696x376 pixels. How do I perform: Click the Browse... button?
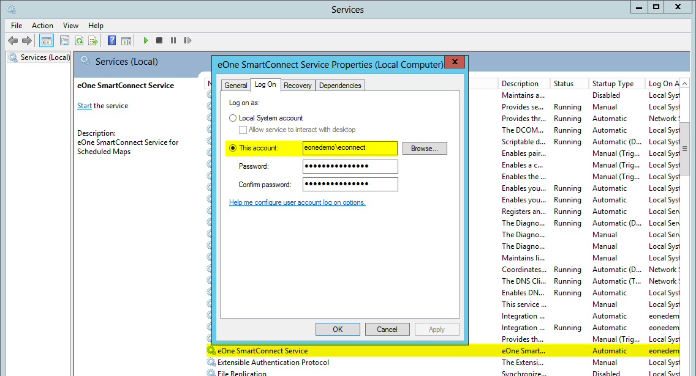tap(425, 149)
